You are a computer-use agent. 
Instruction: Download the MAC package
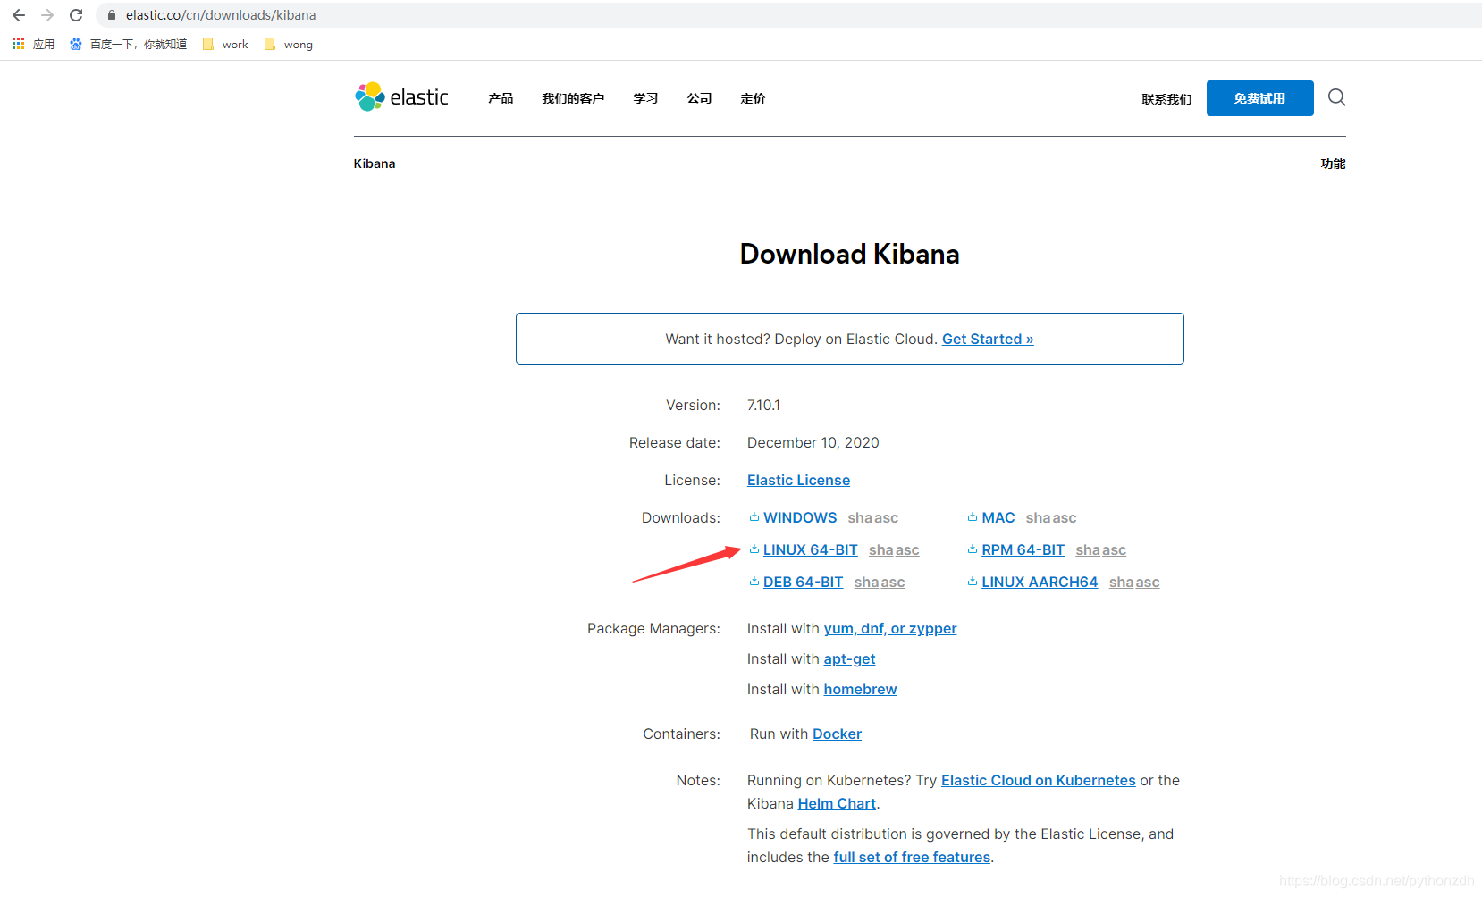tap(998, 517)
